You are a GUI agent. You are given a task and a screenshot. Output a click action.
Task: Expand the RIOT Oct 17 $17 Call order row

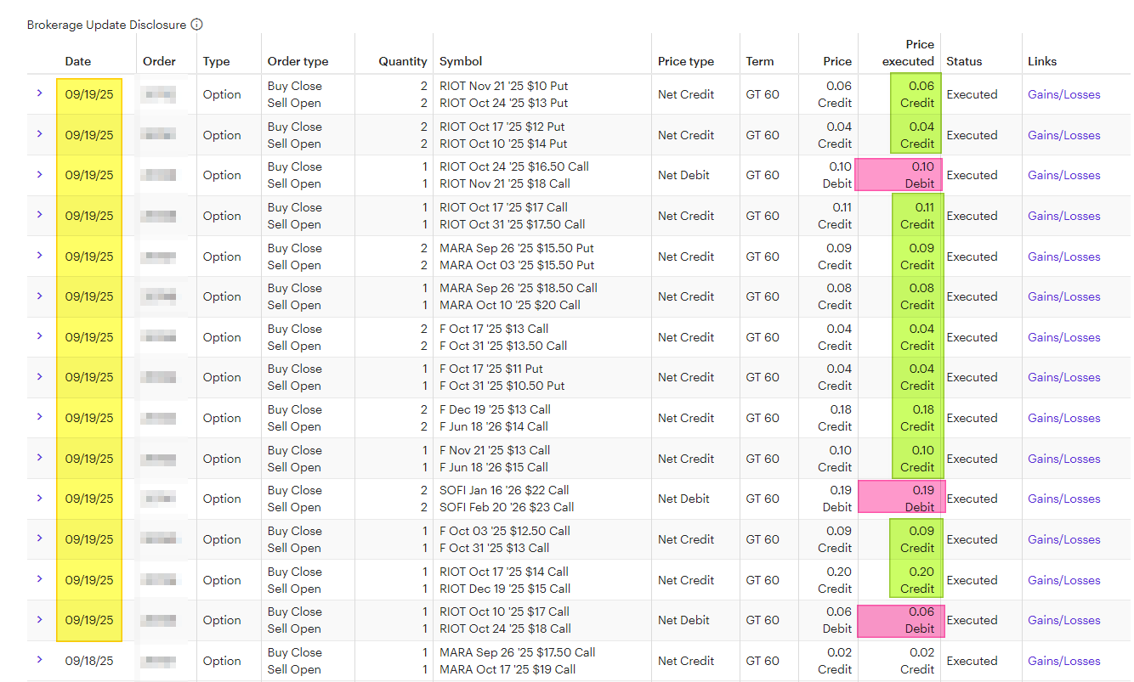pyautogui.click(x=40, y=215)
